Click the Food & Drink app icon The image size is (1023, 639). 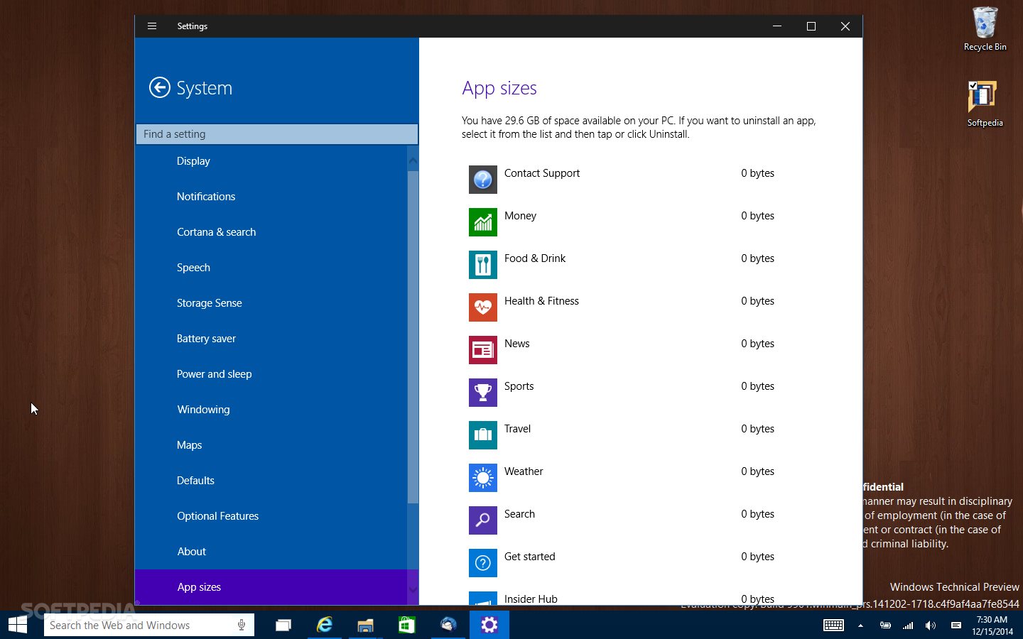482,265
